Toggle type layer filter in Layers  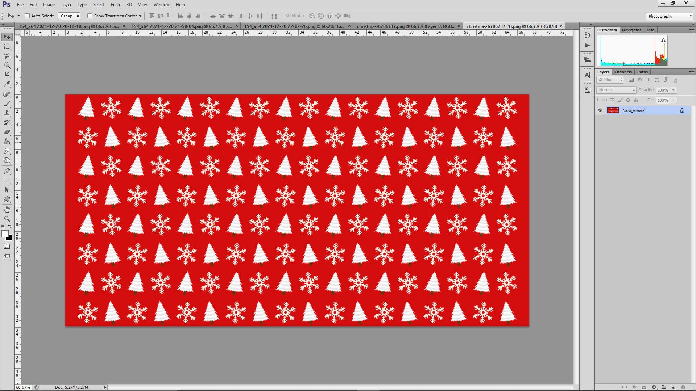click(649, 80)
